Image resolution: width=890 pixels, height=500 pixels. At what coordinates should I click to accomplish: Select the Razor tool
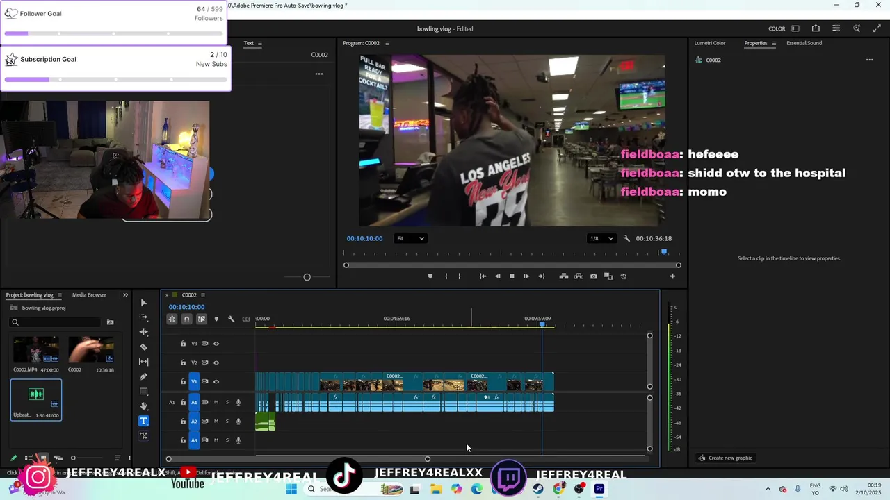click(143, 347)
